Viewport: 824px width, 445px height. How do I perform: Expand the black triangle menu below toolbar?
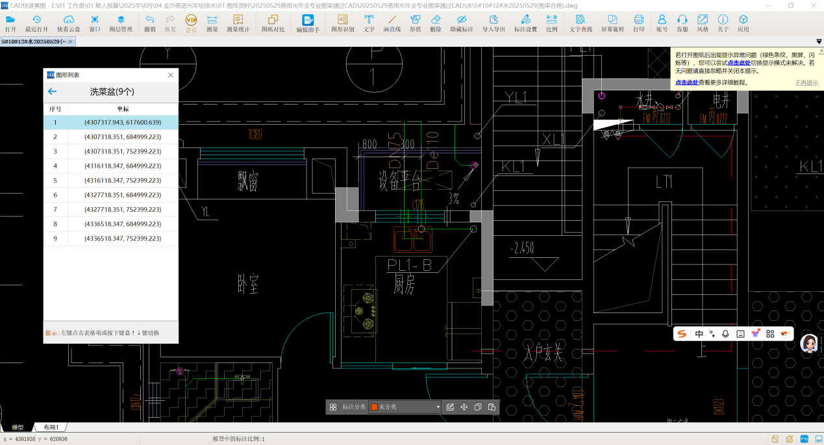click(x=819, y=42)
